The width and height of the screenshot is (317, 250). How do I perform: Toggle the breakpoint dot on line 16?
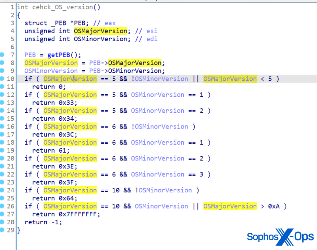pos(2,127)
